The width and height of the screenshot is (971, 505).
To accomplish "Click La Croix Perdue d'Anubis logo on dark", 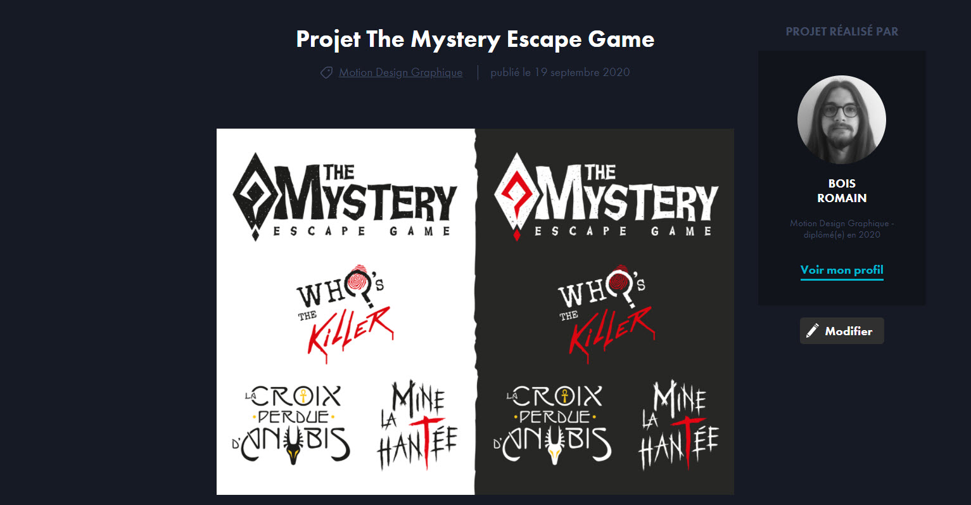I will click(552, 425).
